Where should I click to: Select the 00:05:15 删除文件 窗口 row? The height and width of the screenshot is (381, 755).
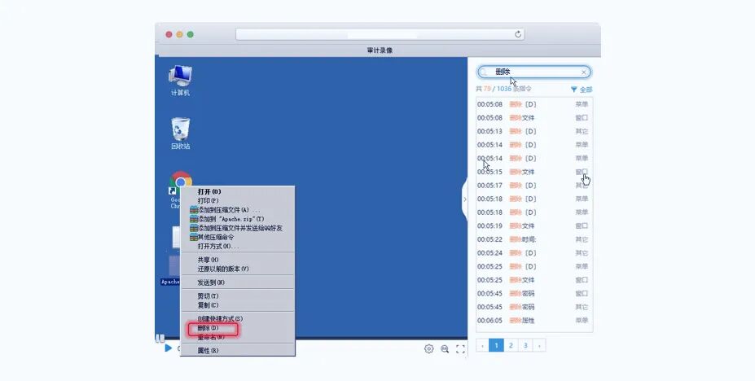533,172
